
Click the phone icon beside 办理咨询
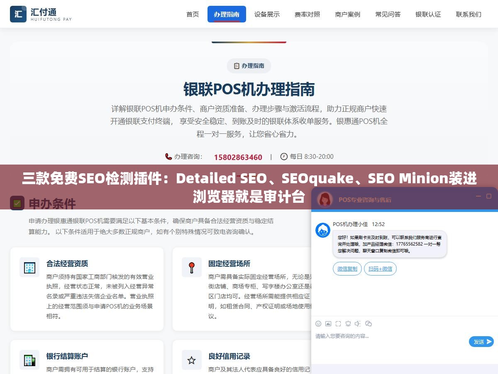click(168, 157)
